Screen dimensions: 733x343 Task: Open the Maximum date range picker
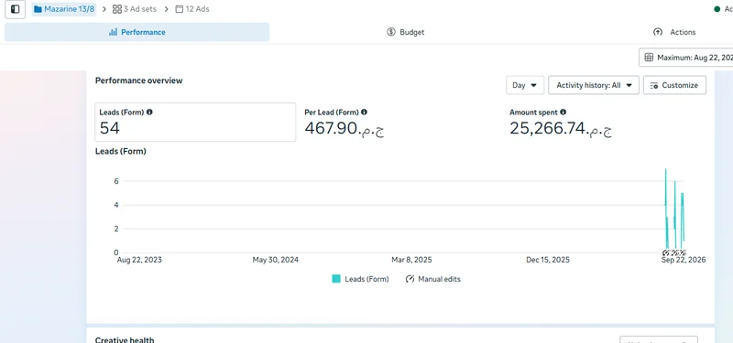[685, 58]
